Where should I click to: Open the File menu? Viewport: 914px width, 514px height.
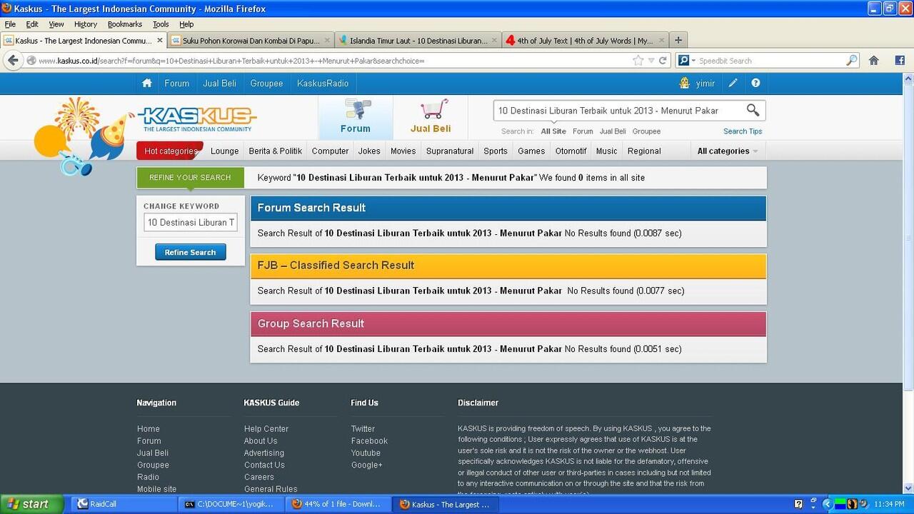[10, 24]
